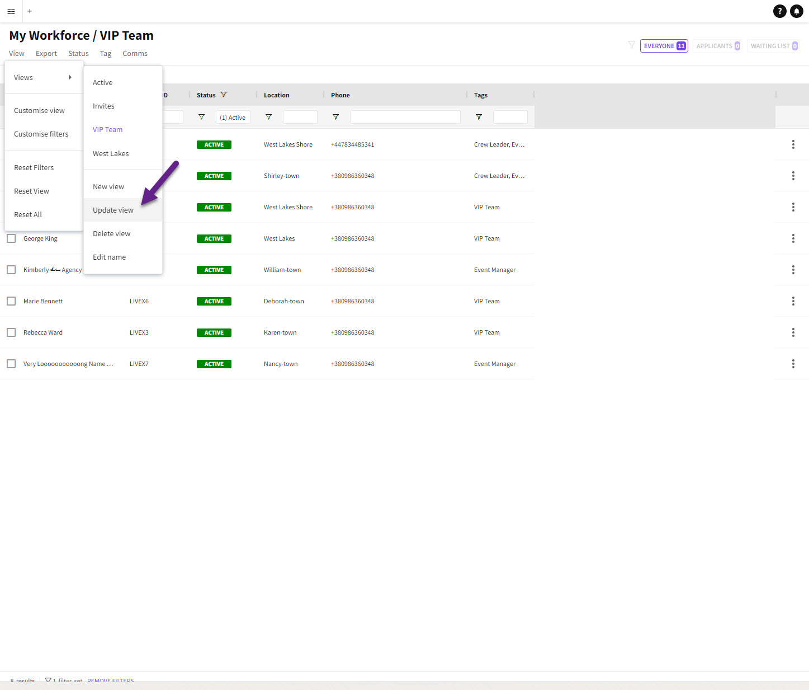Expand the Views submenu arrow
Screen dimensions: 809x690
[70, 77]
